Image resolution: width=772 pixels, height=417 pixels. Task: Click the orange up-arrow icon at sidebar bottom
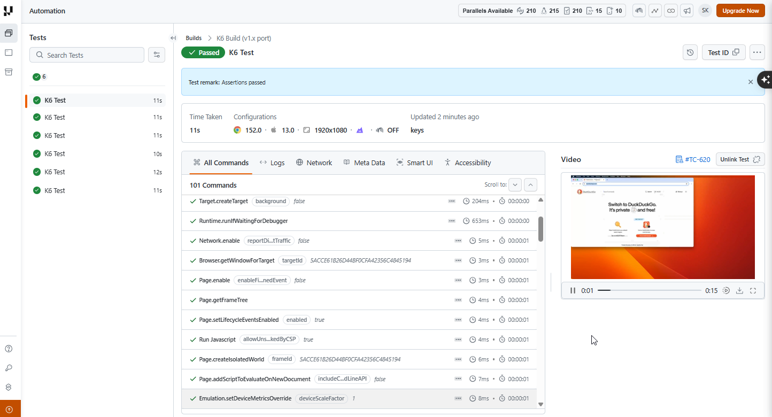9,409
